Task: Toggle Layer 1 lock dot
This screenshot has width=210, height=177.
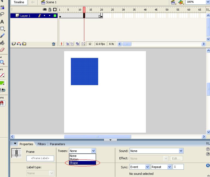Action: [50, 15]
